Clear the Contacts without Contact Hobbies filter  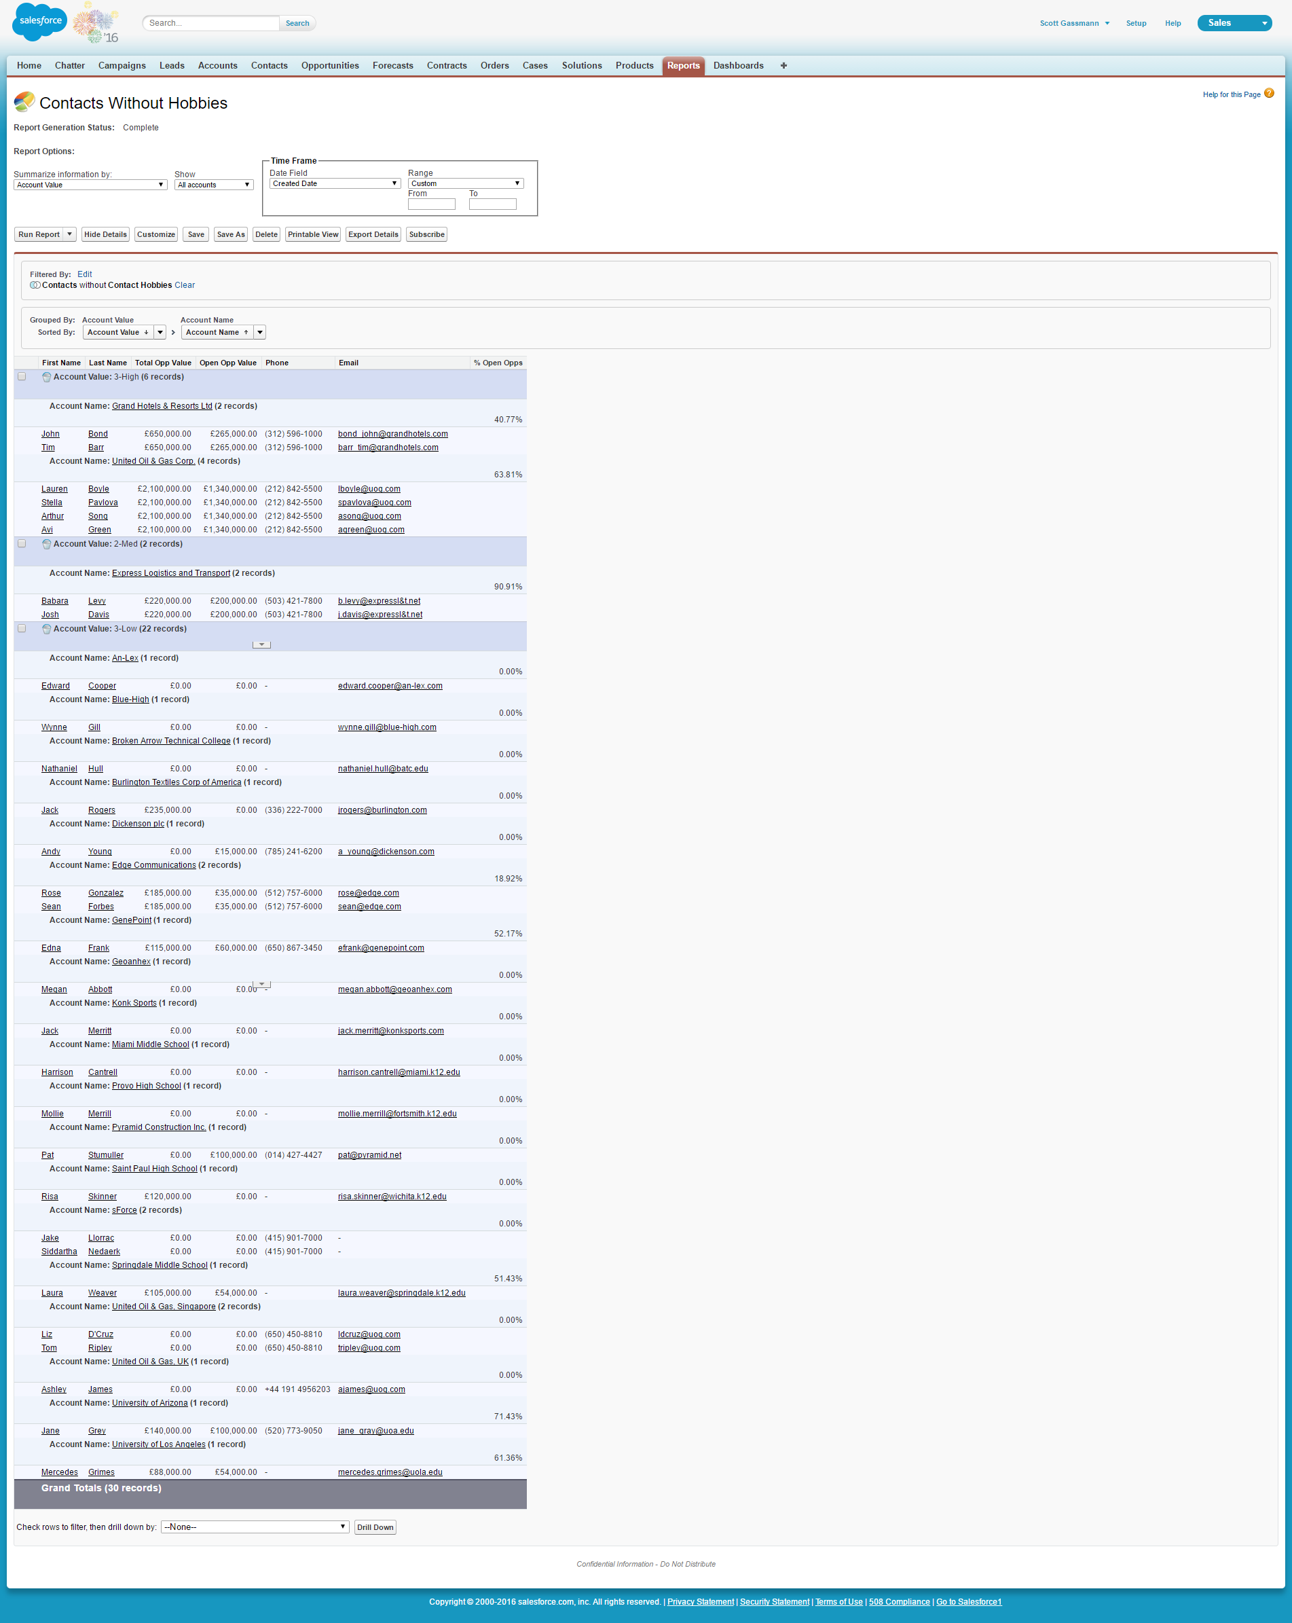tap(185, 285)
